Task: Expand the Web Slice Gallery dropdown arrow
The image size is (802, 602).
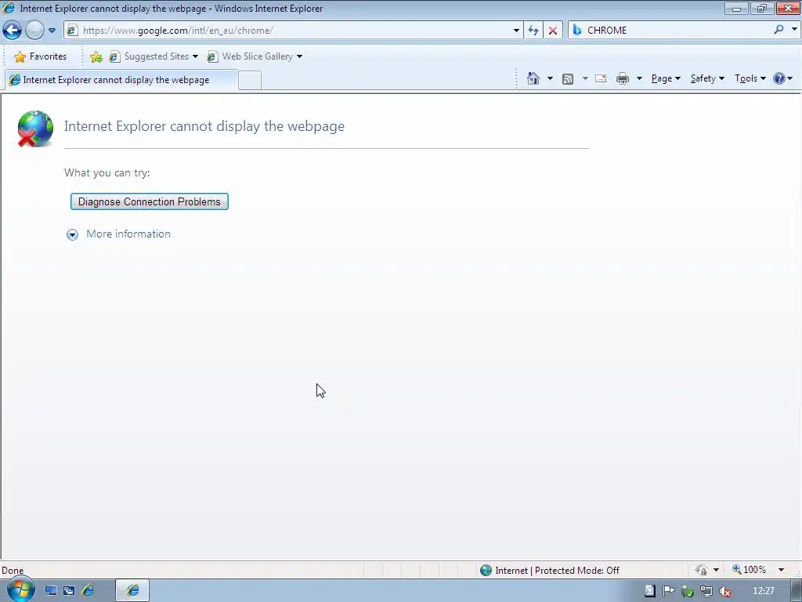Action: tap(300, 56)
